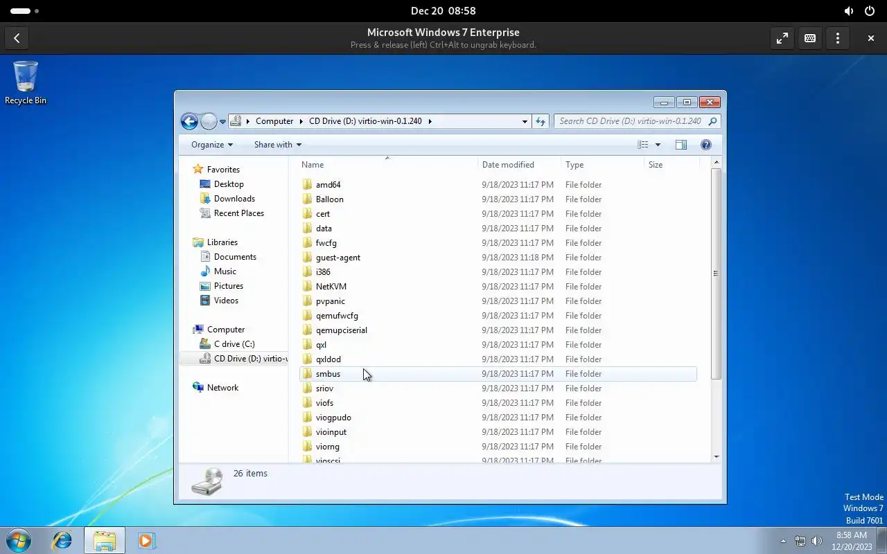
Task: Open Recent Places in Favorites
Action: tap(238, 213)
